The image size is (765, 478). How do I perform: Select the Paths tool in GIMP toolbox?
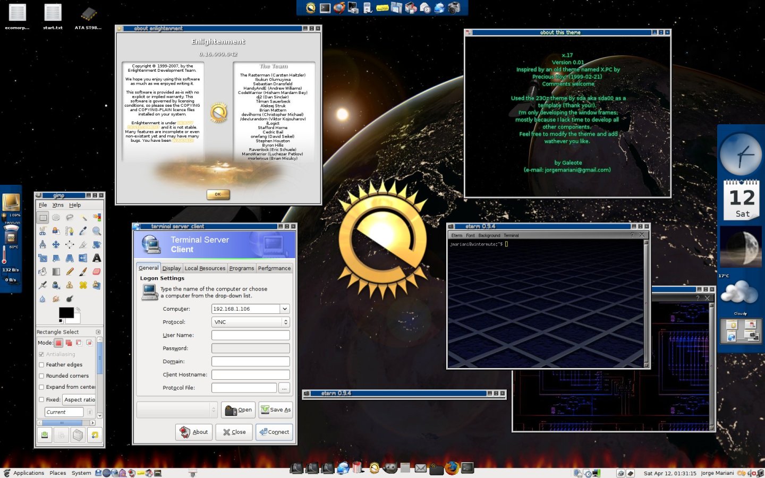pos(70,231)
